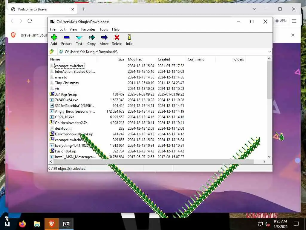The width and height of the screenshot is (306, 230).
Task: Click the network tray icon
Action: 260,224
